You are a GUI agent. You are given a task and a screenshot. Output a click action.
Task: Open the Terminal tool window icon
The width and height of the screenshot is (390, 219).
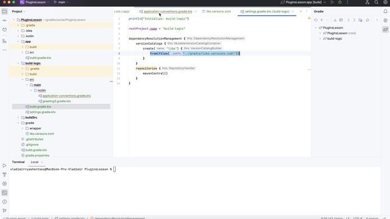click(4, 193)
